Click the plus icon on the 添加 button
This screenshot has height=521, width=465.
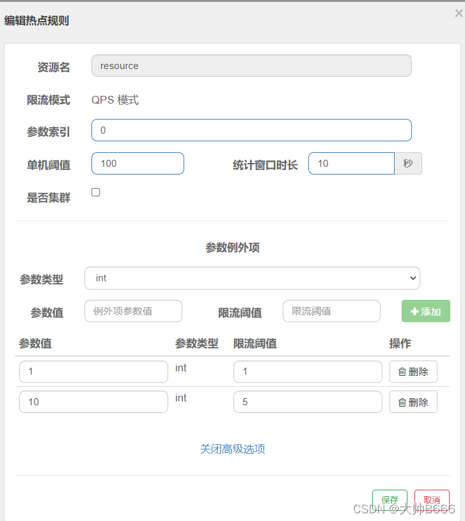(414, 311)
